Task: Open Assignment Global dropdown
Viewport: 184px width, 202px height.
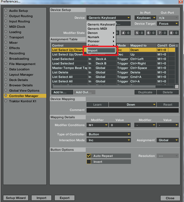Action: (x=168, y=140)
